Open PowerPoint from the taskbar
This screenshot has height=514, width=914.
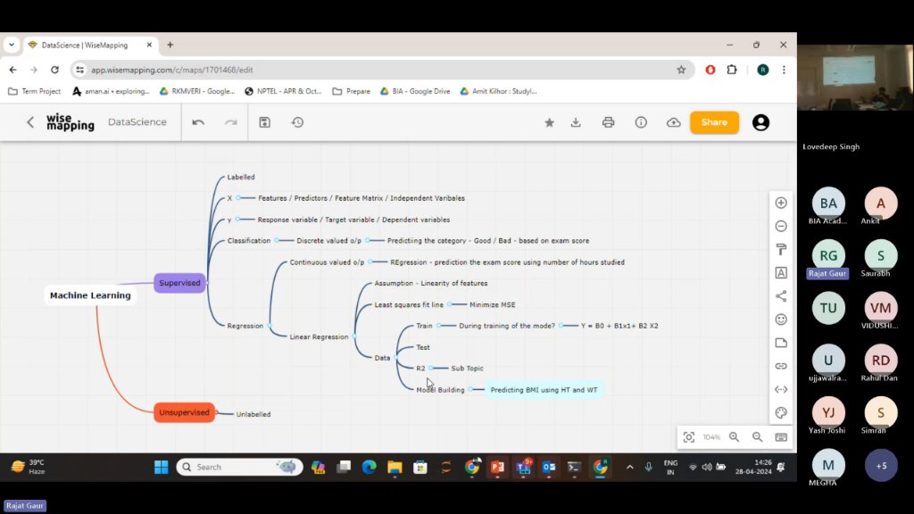click(497, 467)
